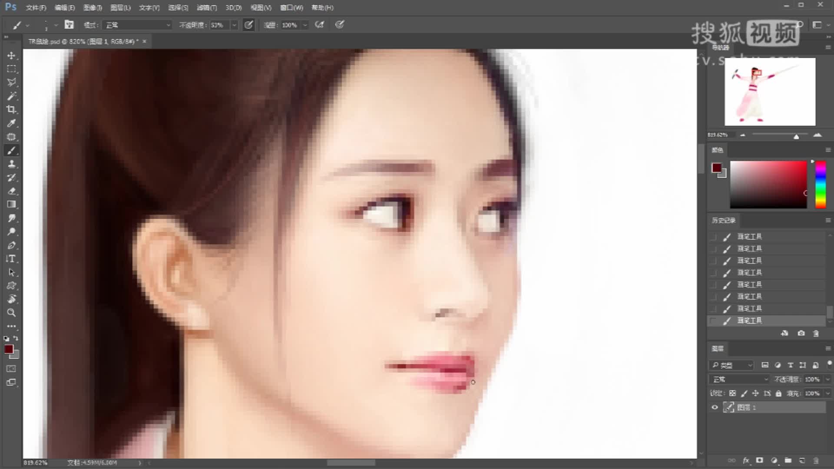
Task: Select the Pen tool
Action: point(12,245)
